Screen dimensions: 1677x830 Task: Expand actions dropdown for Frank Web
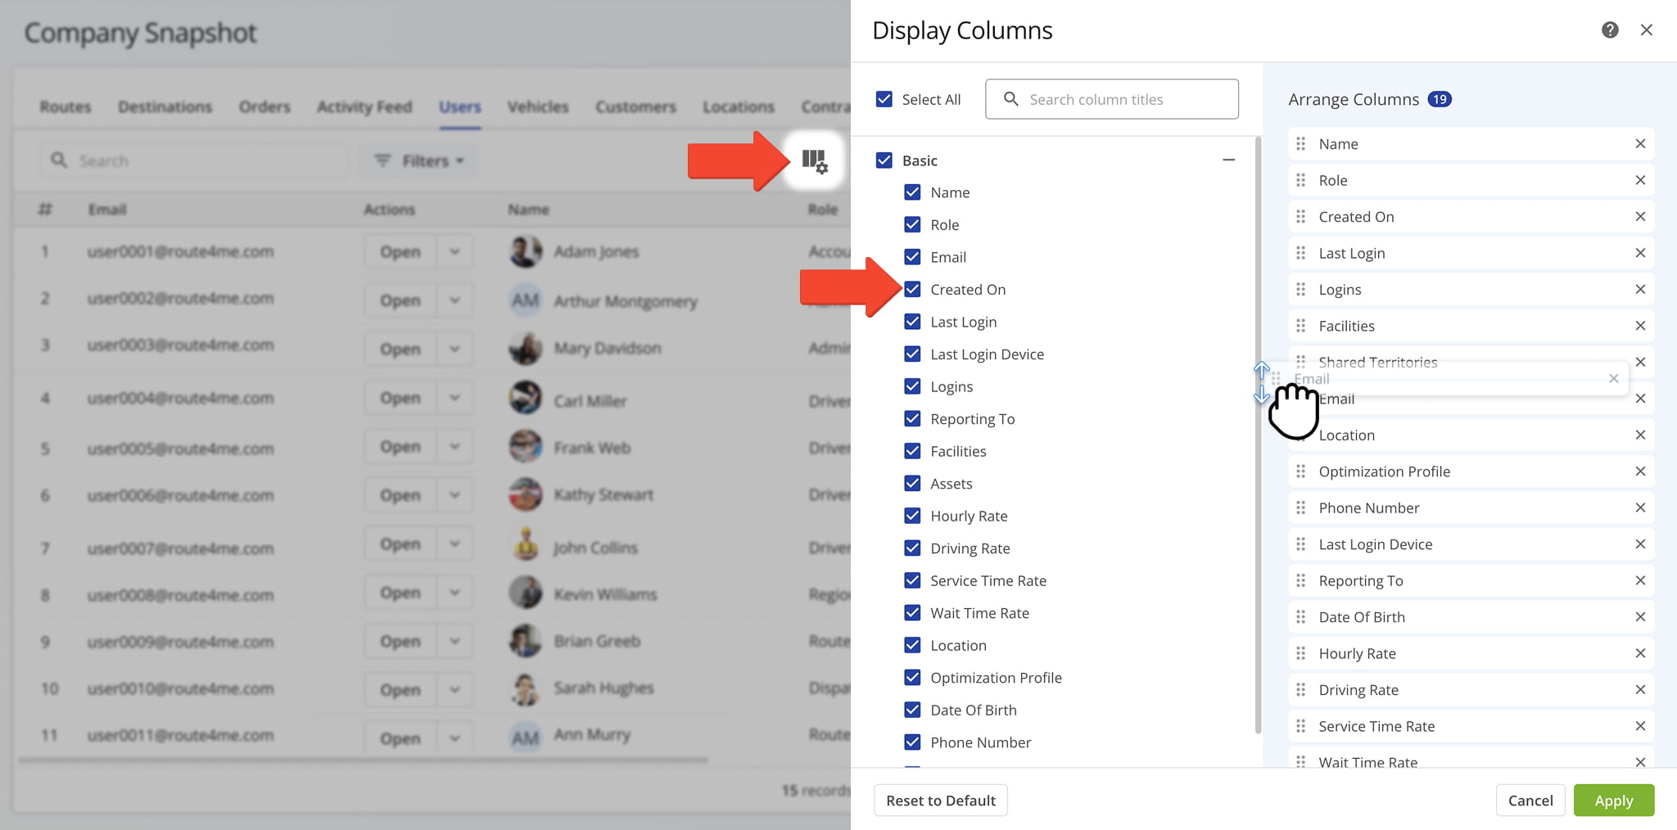[x=454, y=446]
